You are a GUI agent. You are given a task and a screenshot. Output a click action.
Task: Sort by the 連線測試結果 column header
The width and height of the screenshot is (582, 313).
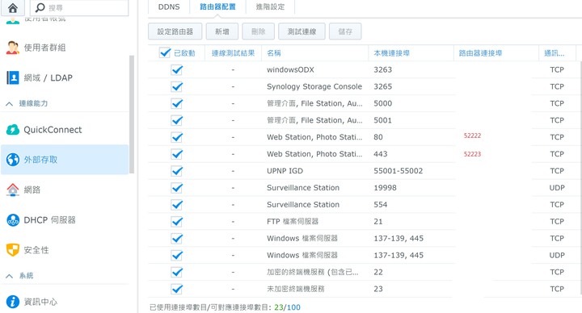233,53
